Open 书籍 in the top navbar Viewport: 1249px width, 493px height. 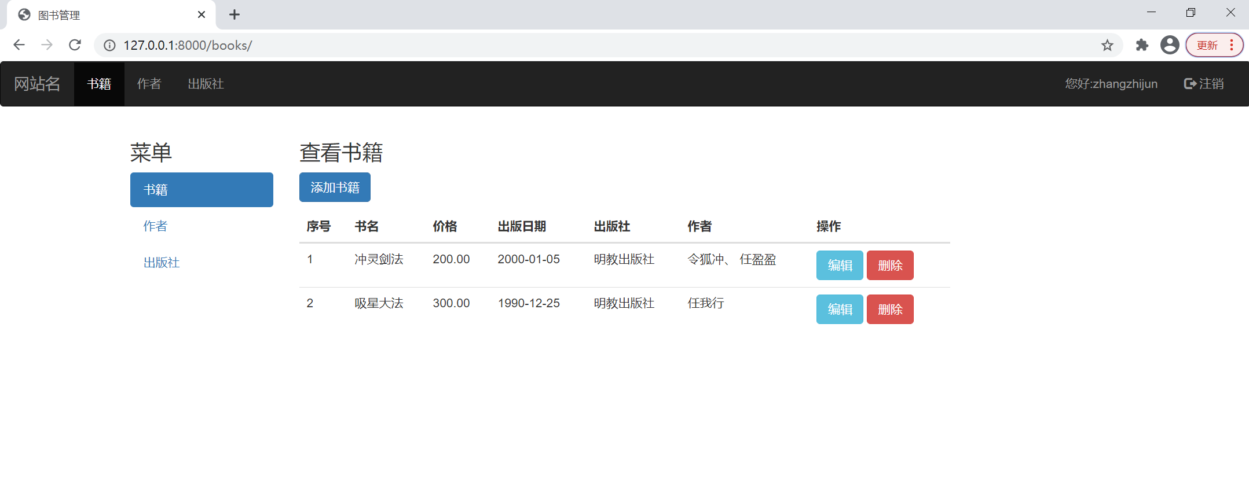[99, 84]
